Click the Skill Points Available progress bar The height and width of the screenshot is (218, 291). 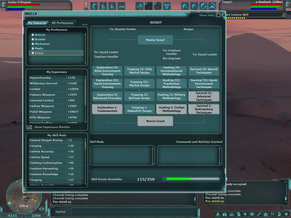[x=193, y=179]
